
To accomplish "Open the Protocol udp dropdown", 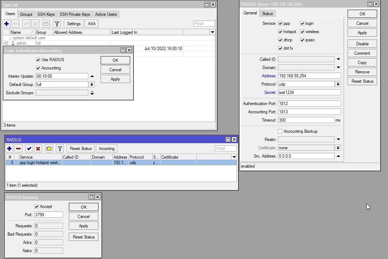I will pyautogui.click(x=338, y=84).
